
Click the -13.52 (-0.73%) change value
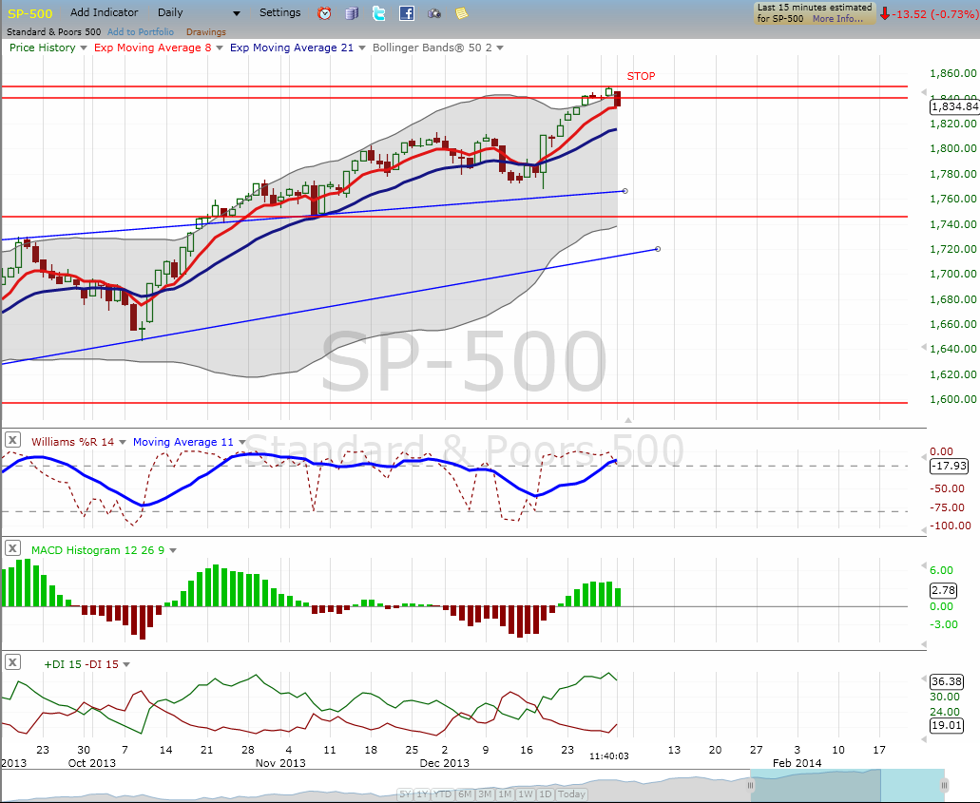(937, 13)
